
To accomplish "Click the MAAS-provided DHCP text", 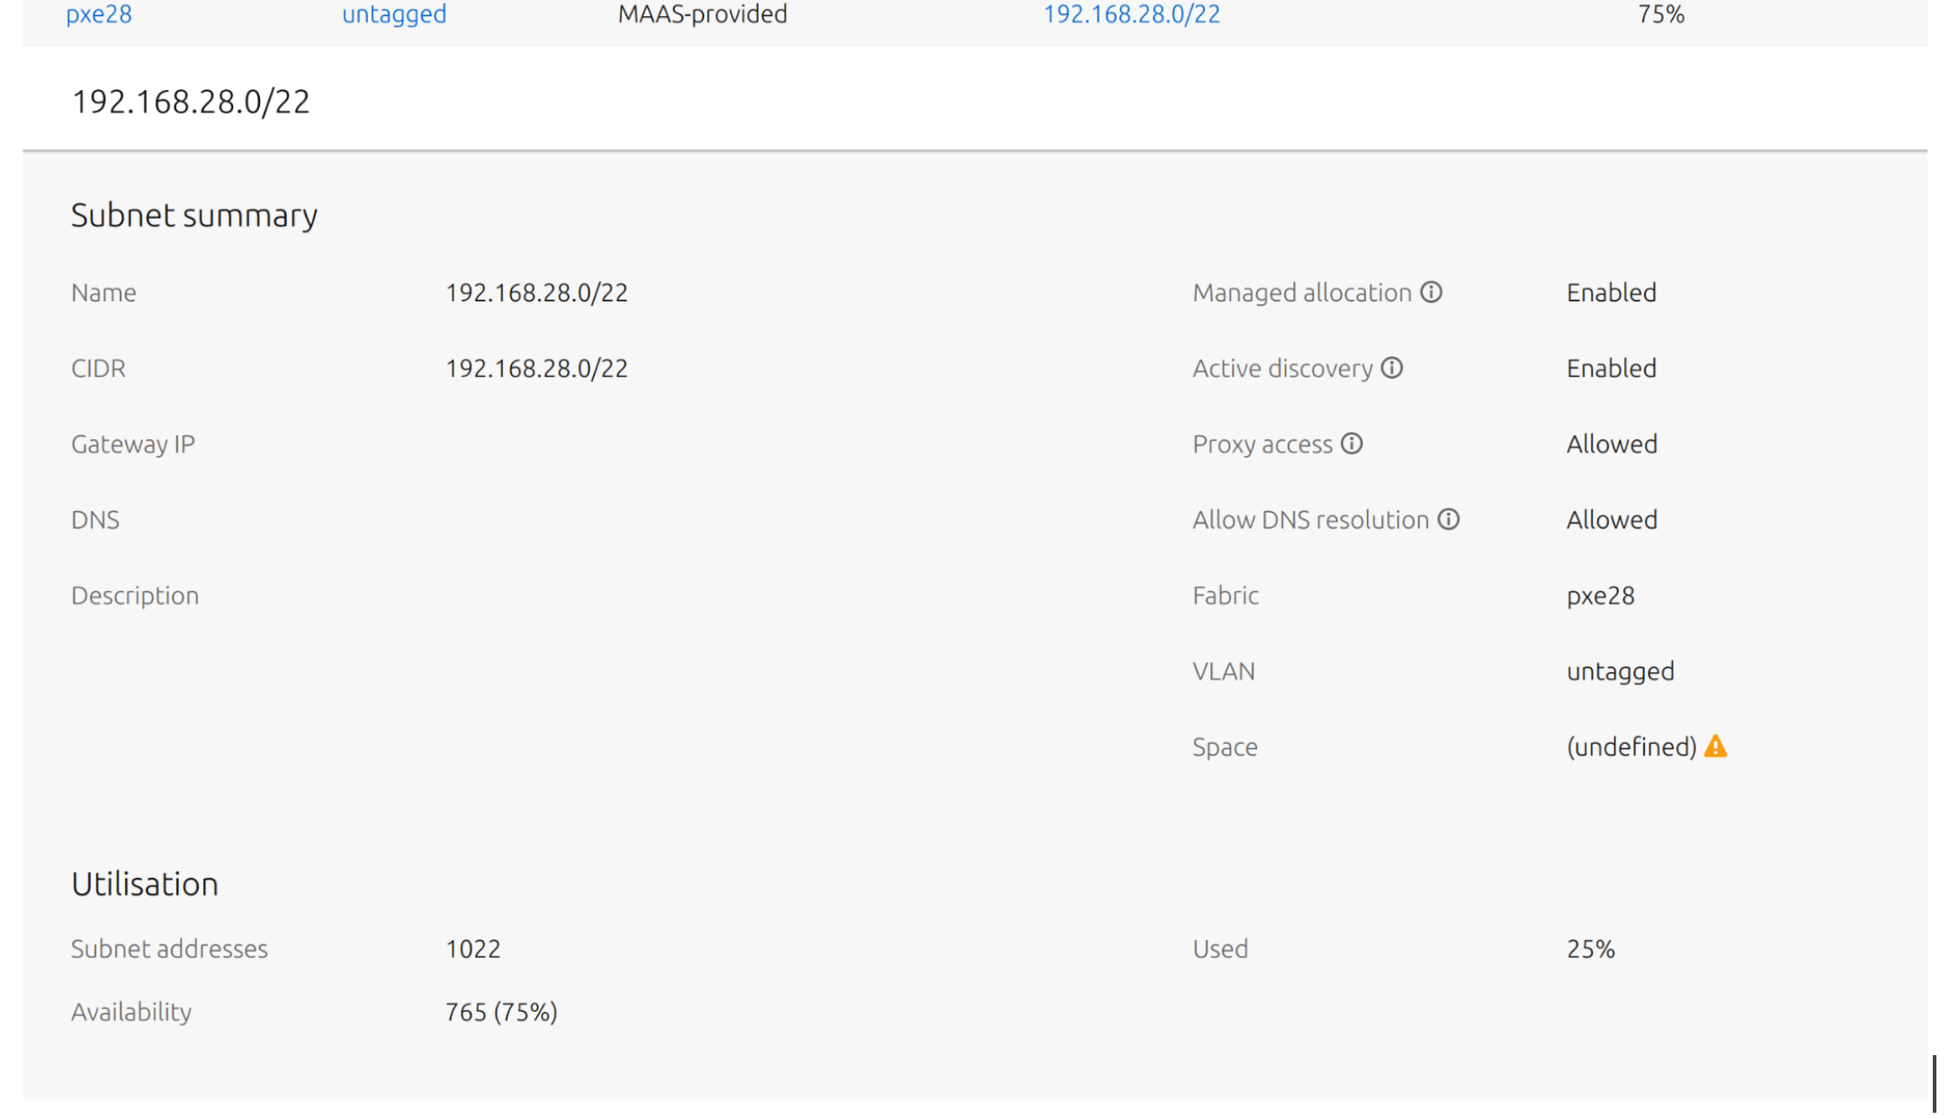I will (x=702, y=14).
